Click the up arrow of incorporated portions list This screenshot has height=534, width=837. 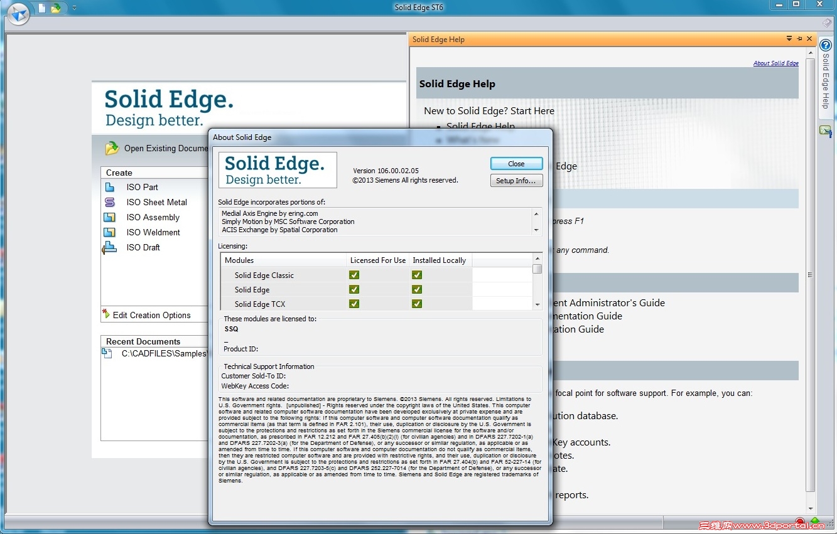click(536, 213)
